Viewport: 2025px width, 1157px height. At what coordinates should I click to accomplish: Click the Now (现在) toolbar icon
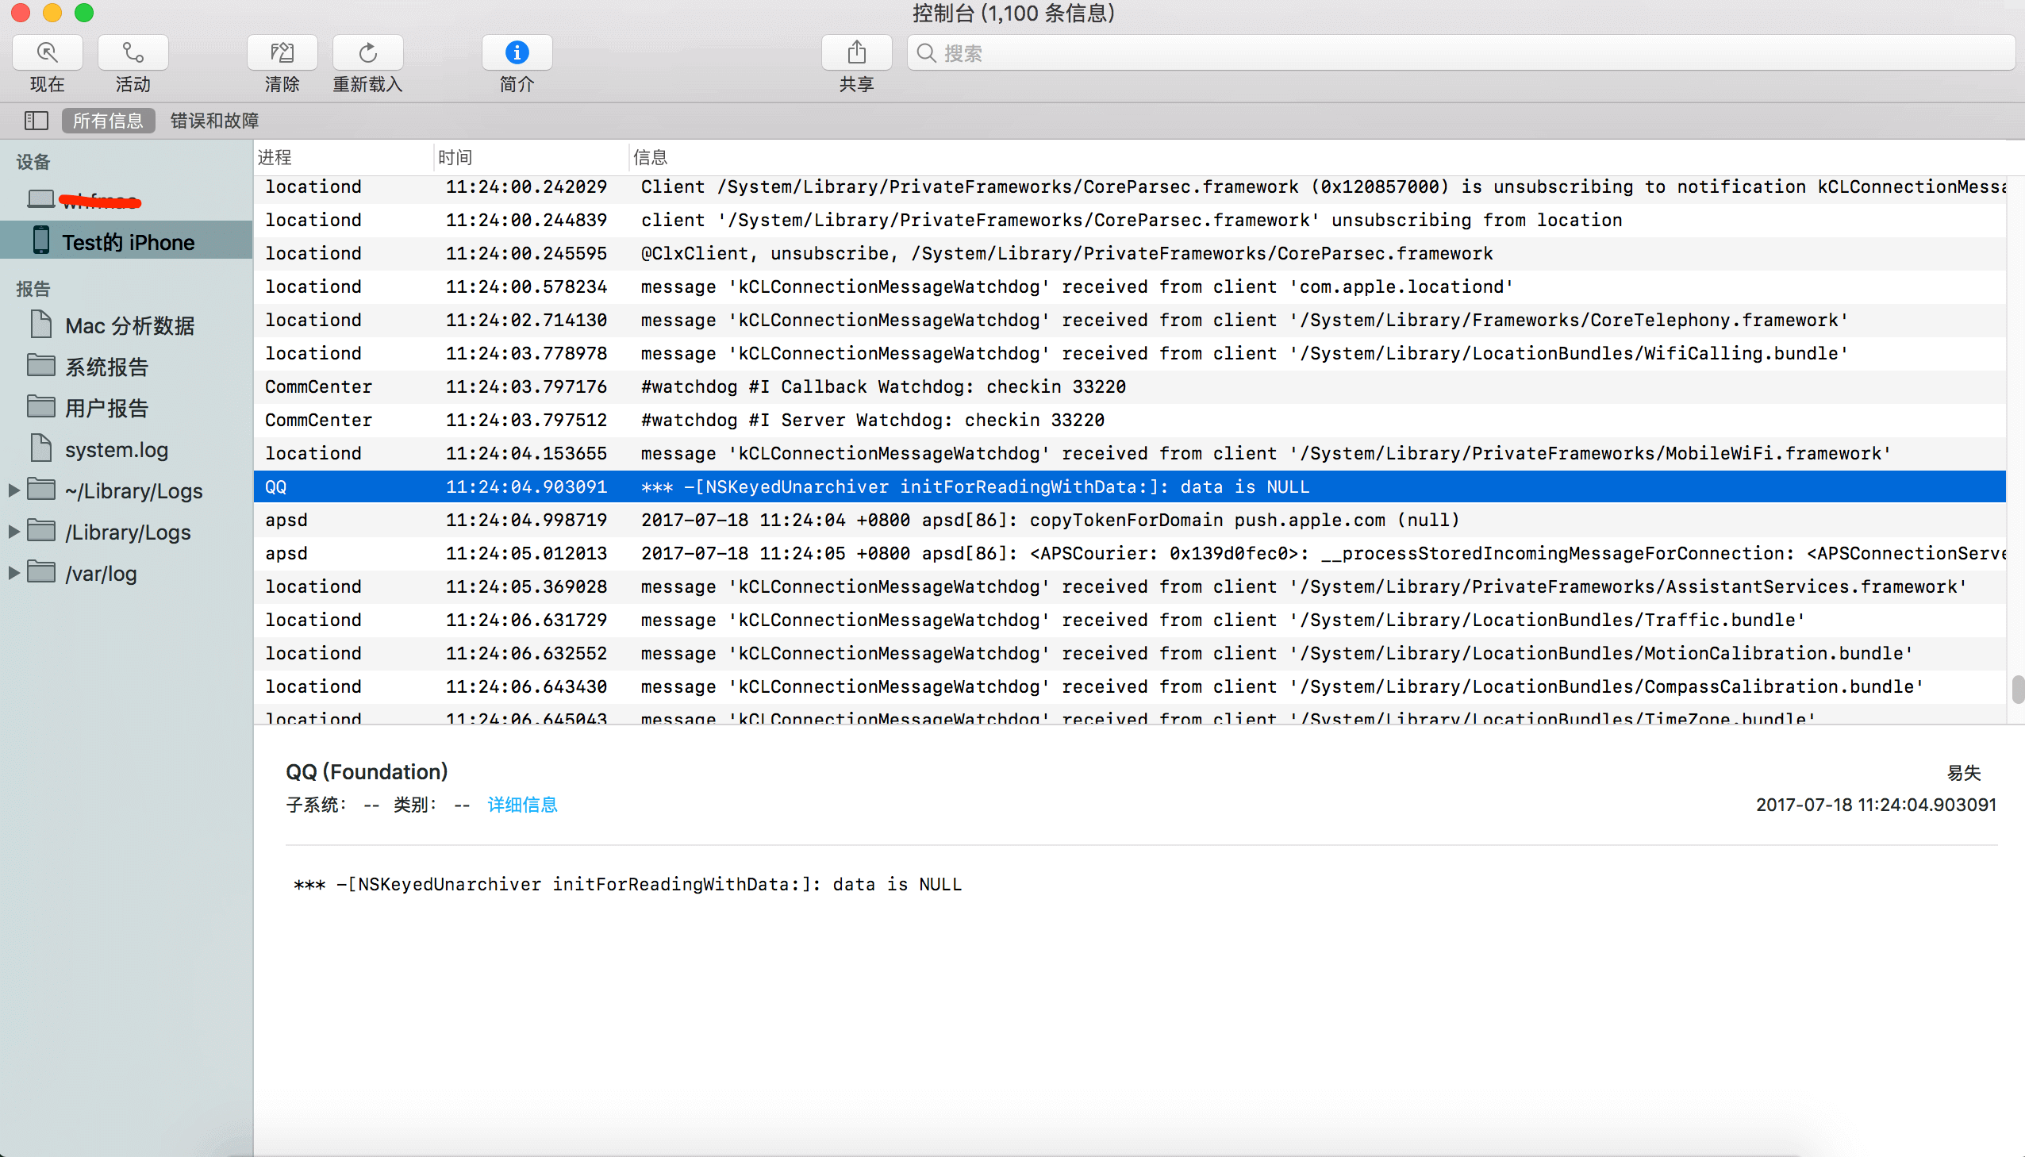[x=47, y=53]
